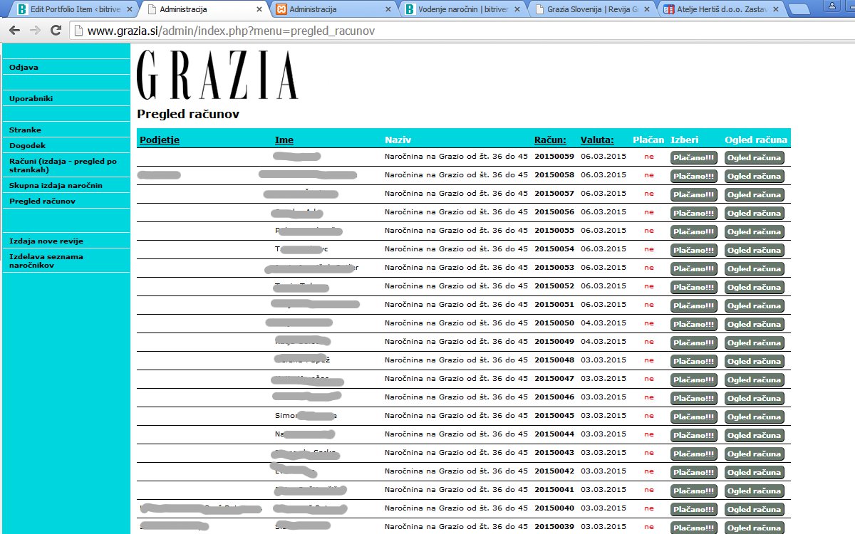Image resolution: width=855 pixels, height=534 pixels.
Task: Mark invoice 20150047 as 'Plačano!!!'
Action: [x=694, y=379]
